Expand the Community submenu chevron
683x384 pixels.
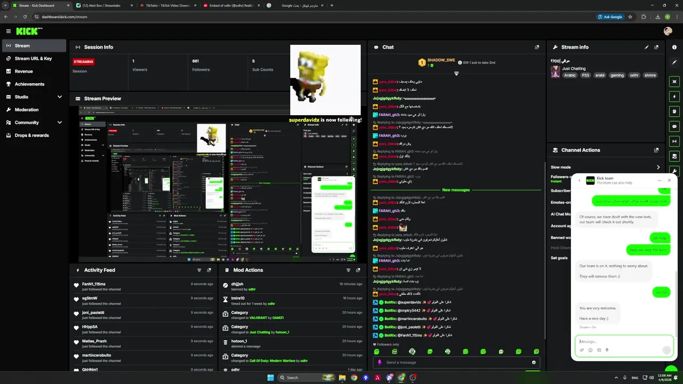click(59, 123)
